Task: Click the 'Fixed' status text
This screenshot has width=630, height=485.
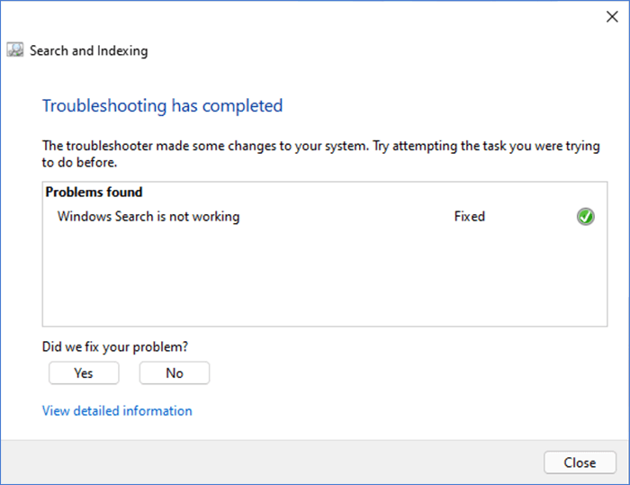Action: 469,217
